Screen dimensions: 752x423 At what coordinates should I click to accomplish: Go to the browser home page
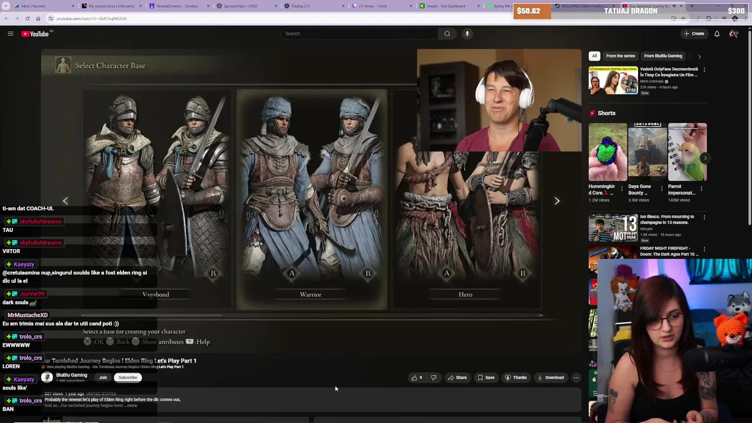(x=38, y=18)
